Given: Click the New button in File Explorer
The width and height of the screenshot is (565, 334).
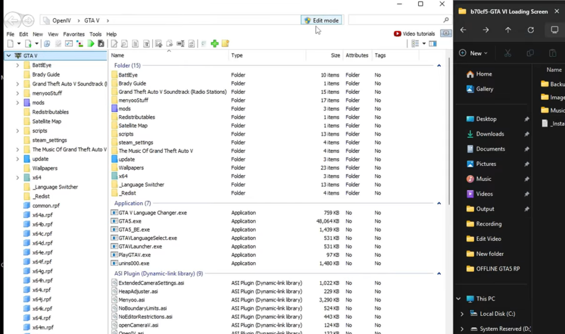Looking at the screenshot, I should [473, 53].
